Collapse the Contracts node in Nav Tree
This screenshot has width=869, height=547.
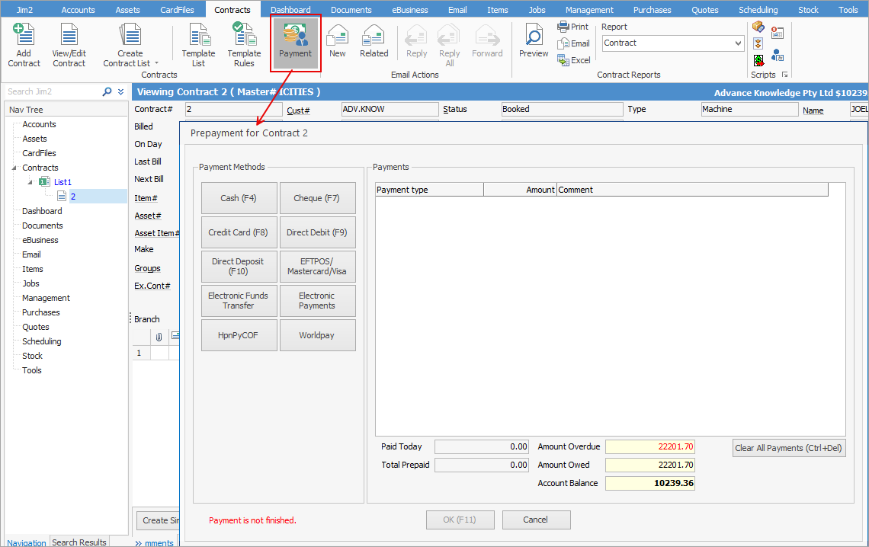14,168
